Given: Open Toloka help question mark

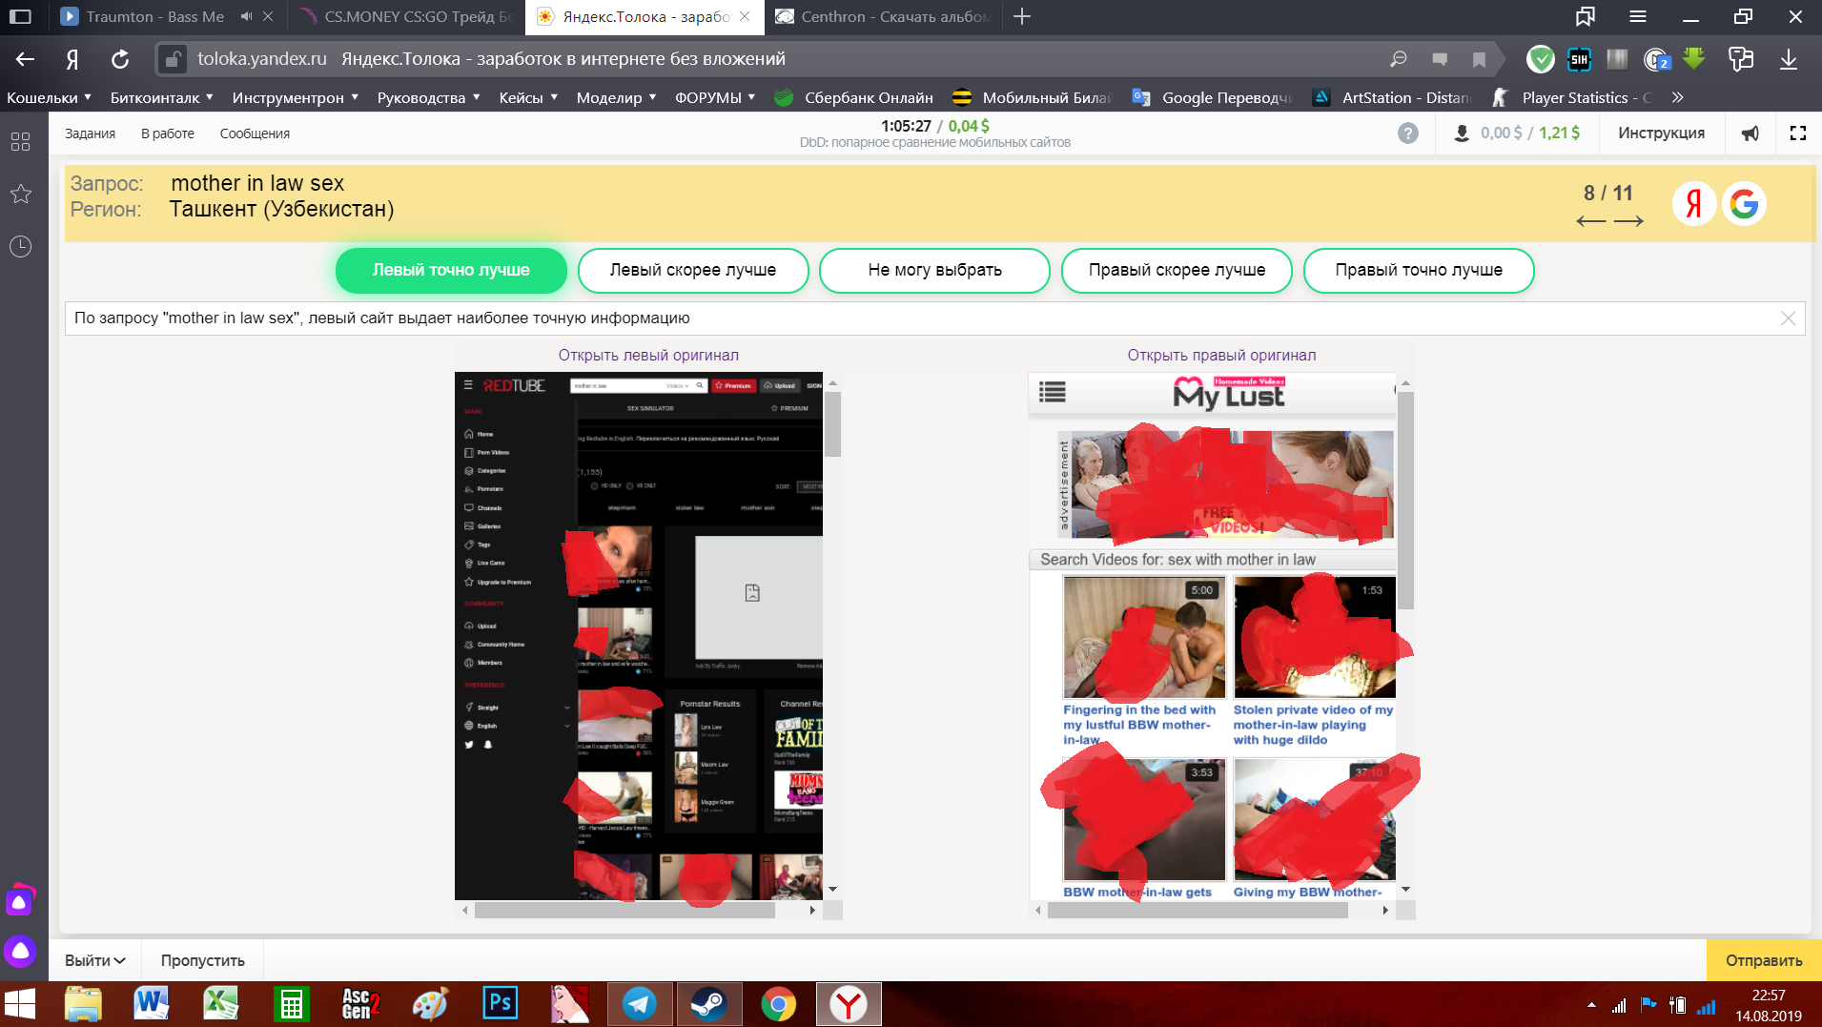Looking at the screenshot, I should tap(1408, 134).
